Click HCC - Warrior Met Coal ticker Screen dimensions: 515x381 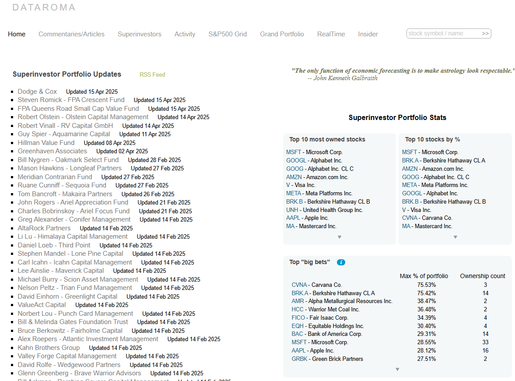(x=298, y=309)
